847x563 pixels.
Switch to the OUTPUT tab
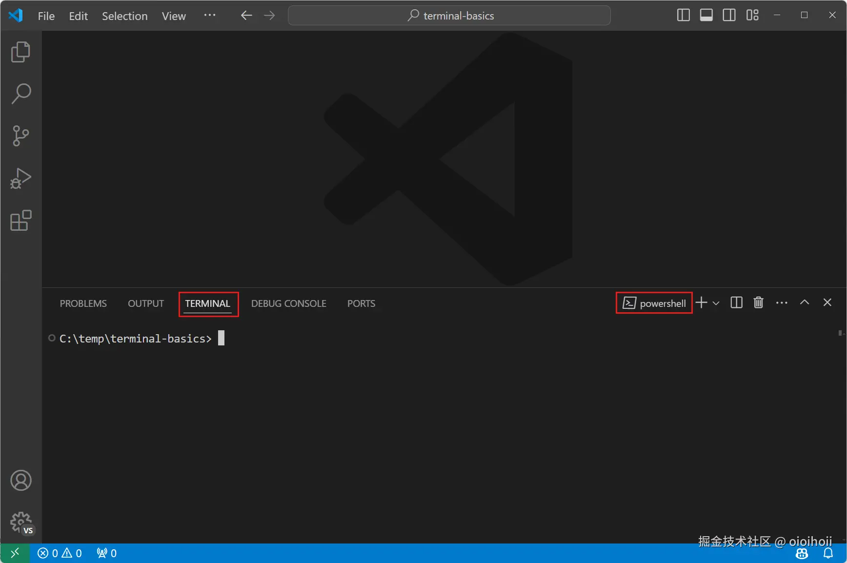(146, 303)
